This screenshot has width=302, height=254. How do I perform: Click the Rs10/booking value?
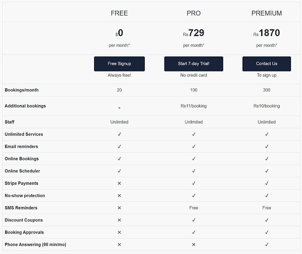pos(266,106)
